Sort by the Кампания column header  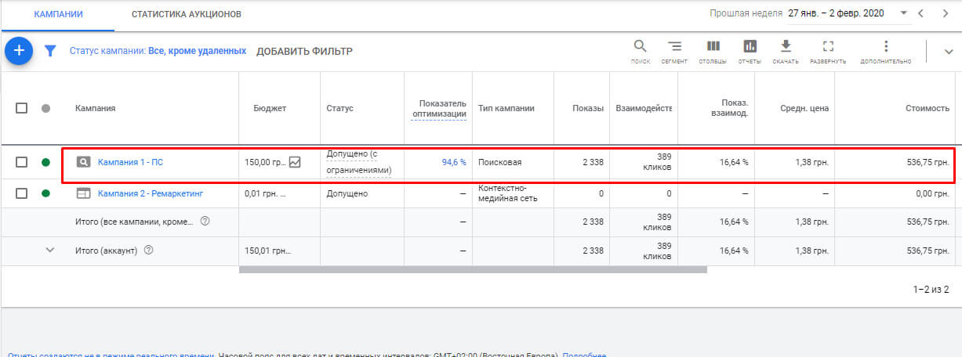(x=96, y=108)
